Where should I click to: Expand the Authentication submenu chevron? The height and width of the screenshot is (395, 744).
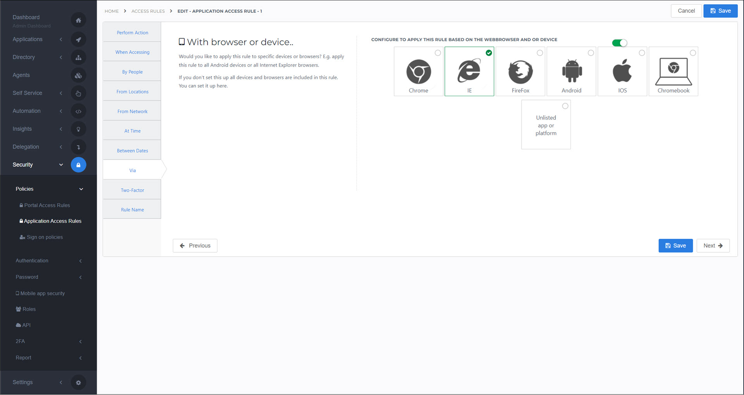pyautogui.click(x=81, y=261)
